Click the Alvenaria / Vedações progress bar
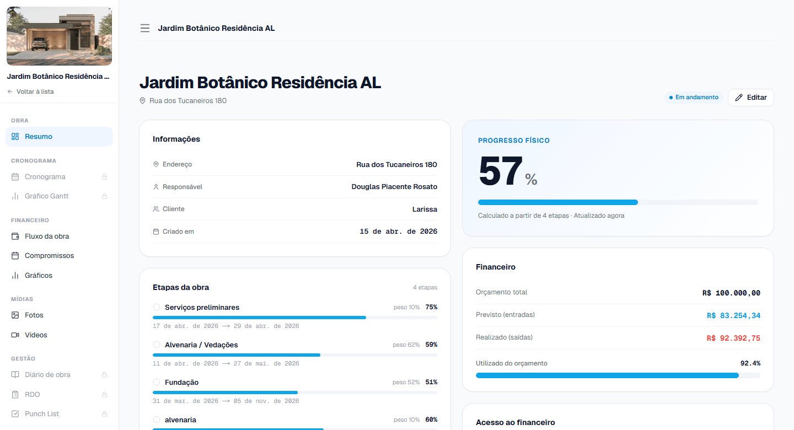 295,355
